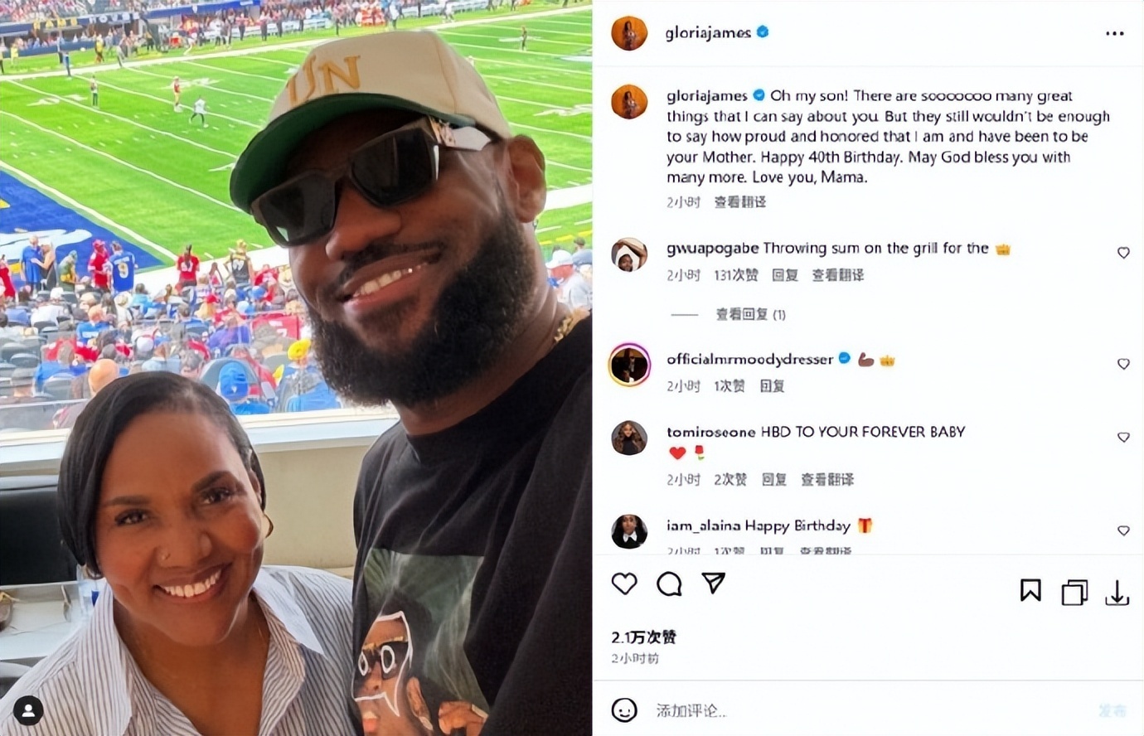Open the gloriajames profile from the header username
The width and height of the screenshot is (1144, 736).
coord(708,32)
